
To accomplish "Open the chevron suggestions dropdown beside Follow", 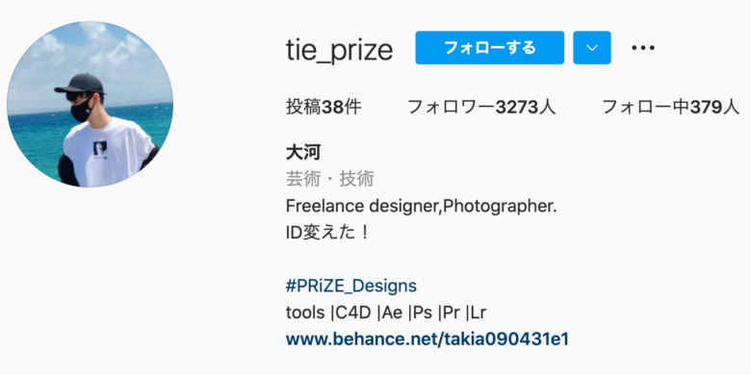I will coord(592,47).
